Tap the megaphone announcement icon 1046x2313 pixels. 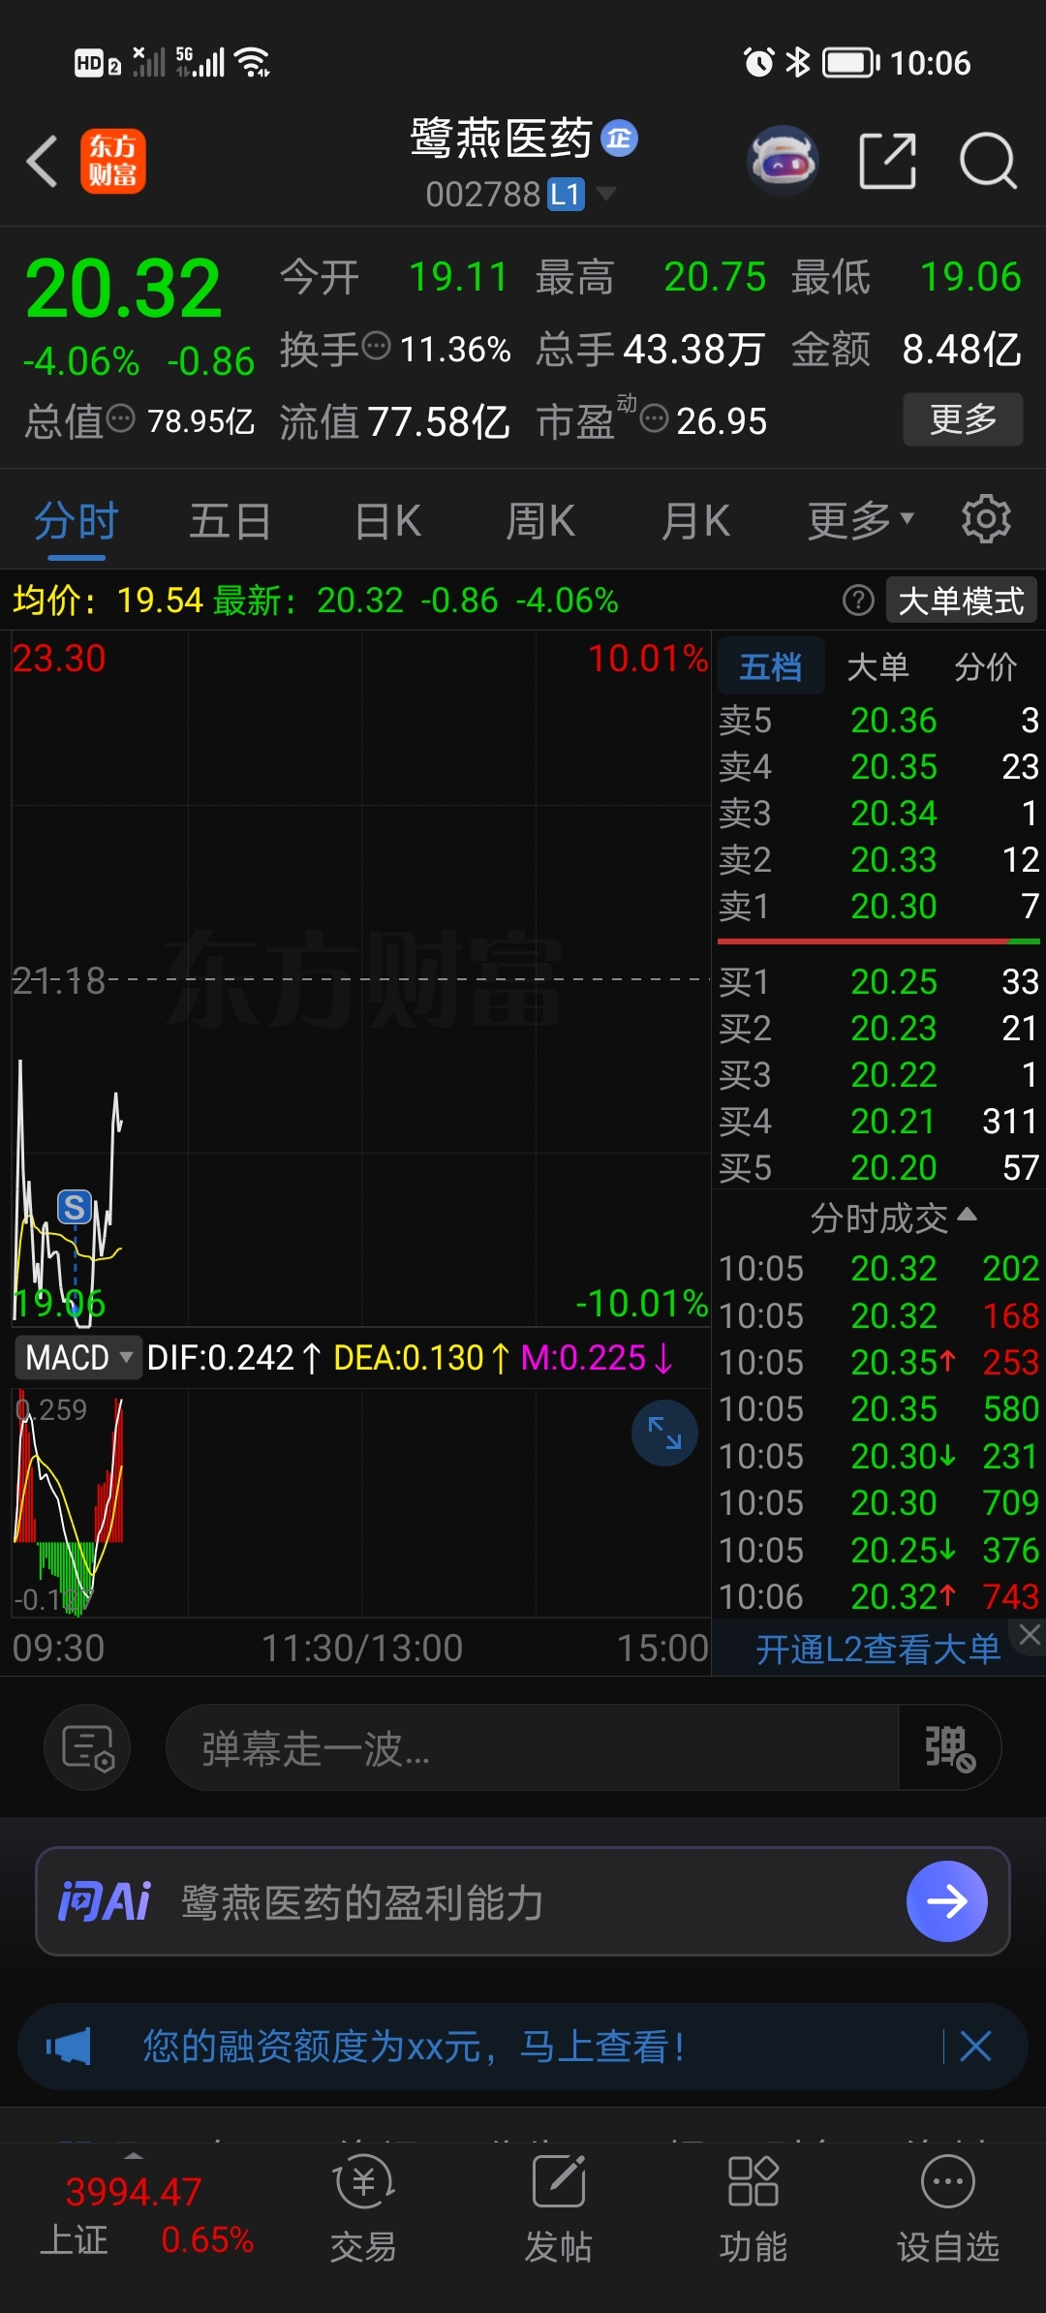click(69, 2047)
